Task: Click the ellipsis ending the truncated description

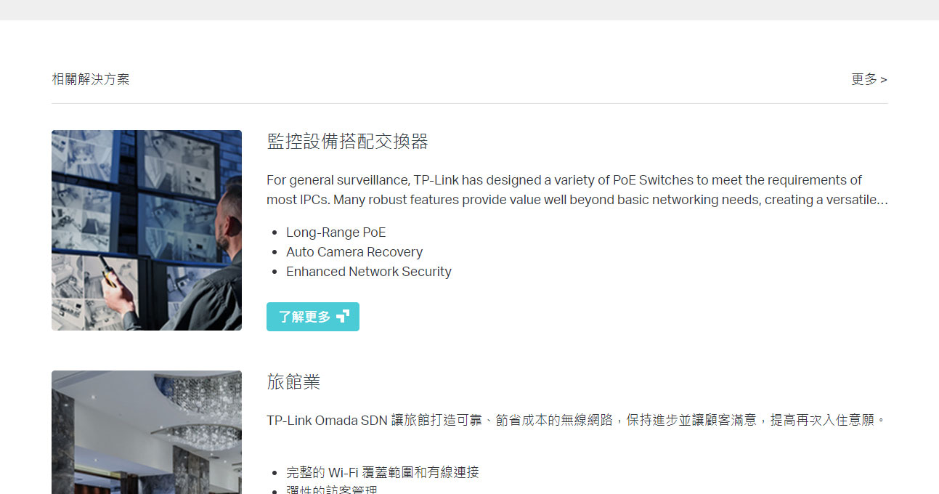Action: (883, 201)
